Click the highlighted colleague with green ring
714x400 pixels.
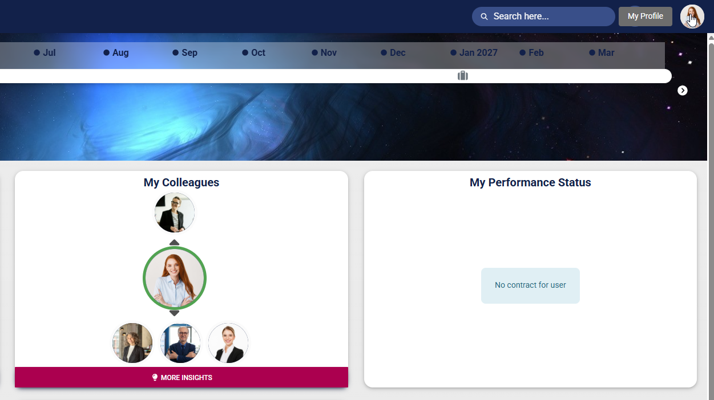(x=175, y=277)
